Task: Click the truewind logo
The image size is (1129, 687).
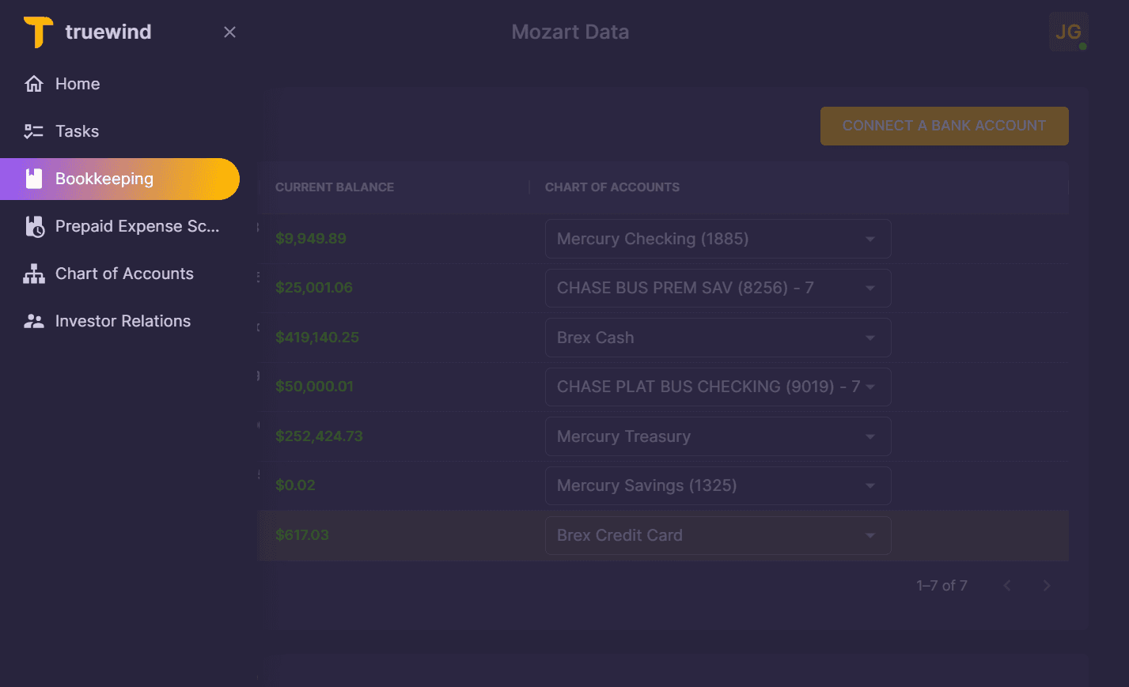Action: (87, 32)
